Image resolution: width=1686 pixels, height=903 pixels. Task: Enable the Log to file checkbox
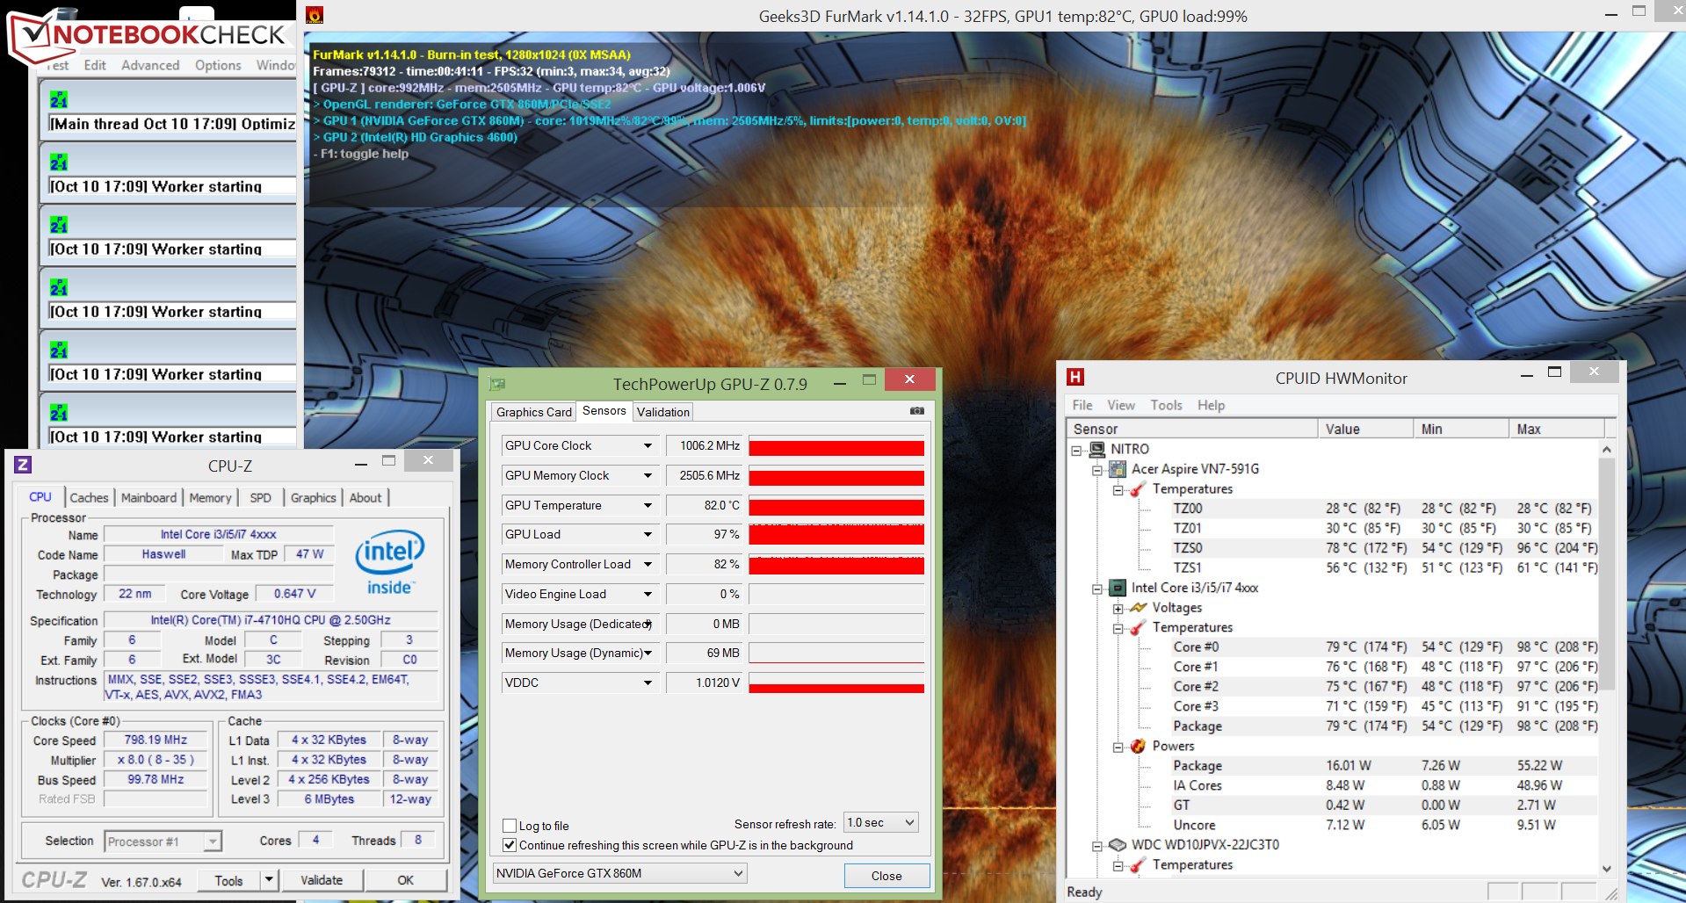509,826
